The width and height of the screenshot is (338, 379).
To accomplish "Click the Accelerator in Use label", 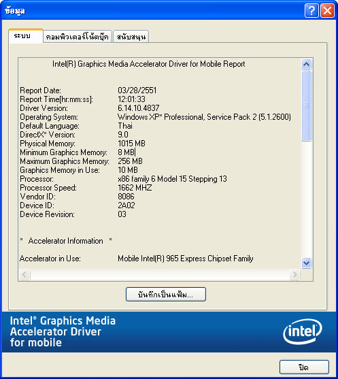I will [50, 259].
